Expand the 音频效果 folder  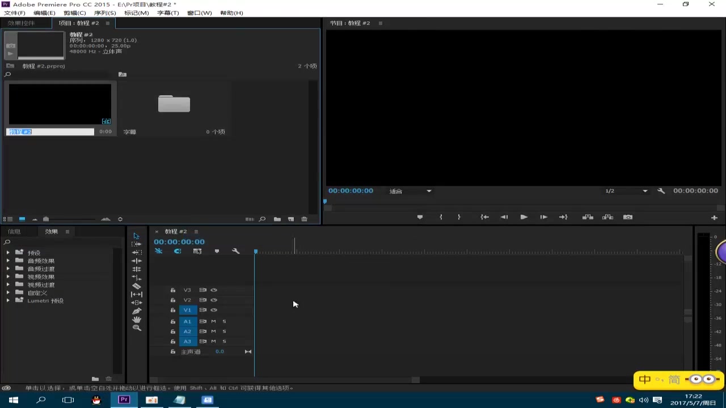tap(8, 261)
